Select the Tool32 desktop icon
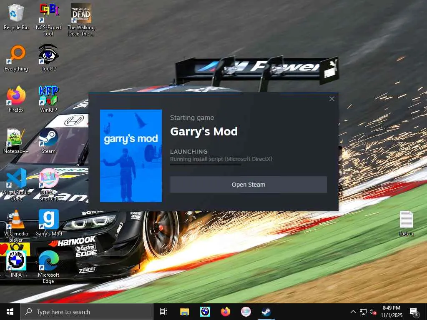Viewport: 427px width, 320px height. tap(48, 58)
